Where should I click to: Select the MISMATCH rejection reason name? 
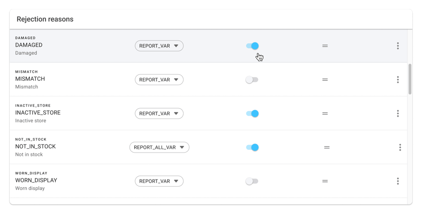pos(30,79)
